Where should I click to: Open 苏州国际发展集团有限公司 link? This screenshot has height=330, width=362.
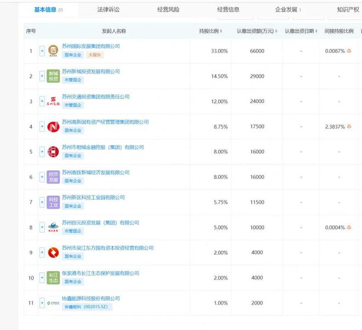point(90,46)
